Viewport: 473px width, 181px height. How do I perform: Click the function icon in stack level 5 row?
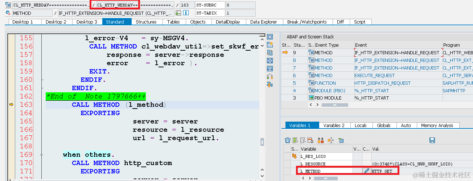click(311, 83)
